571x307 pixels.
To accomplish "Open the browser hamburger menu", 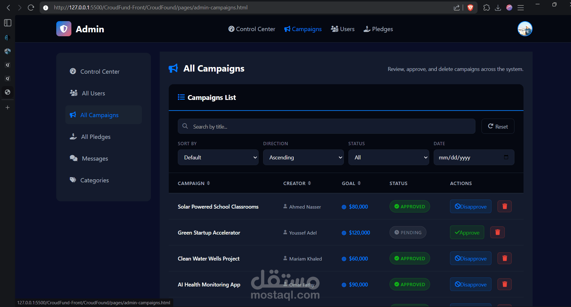I will pyautogui.click(x=520, y=8).
